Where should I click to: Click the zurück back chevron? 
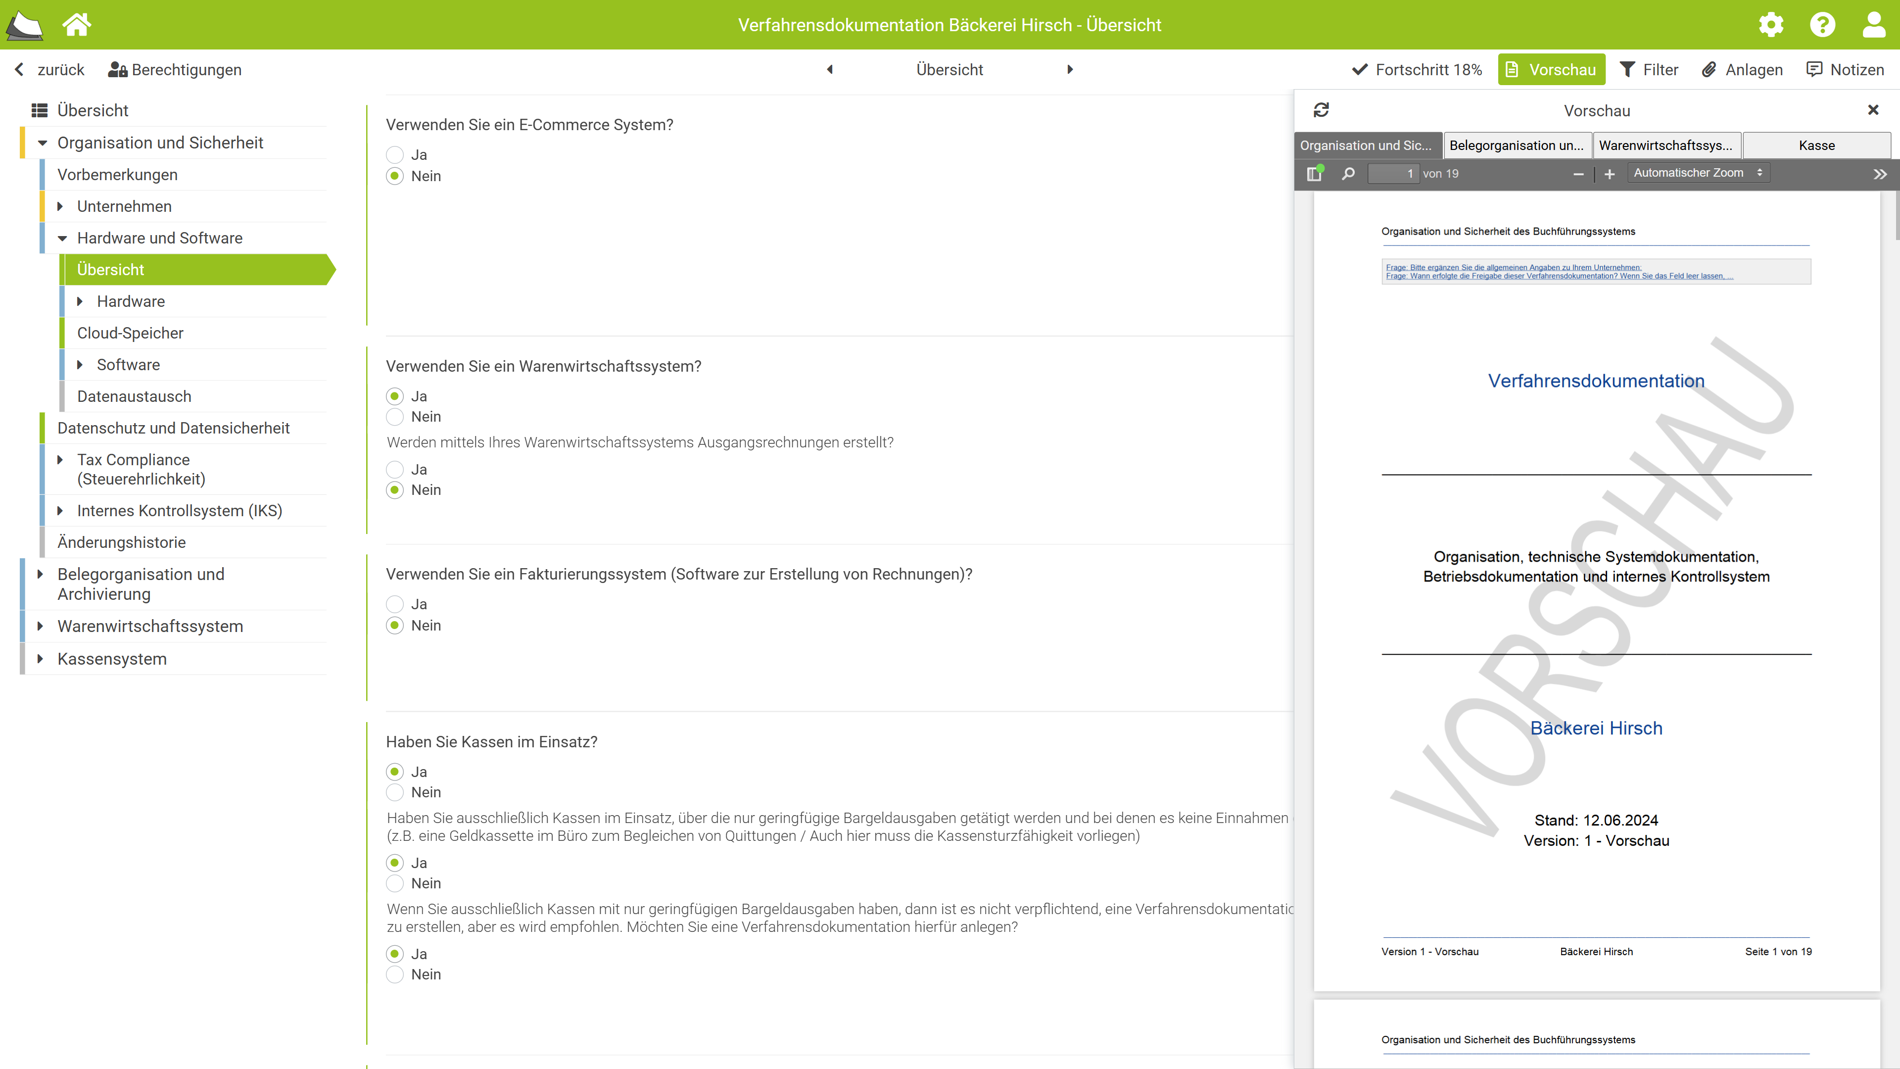pyautogui.click(x=19, y=69)
